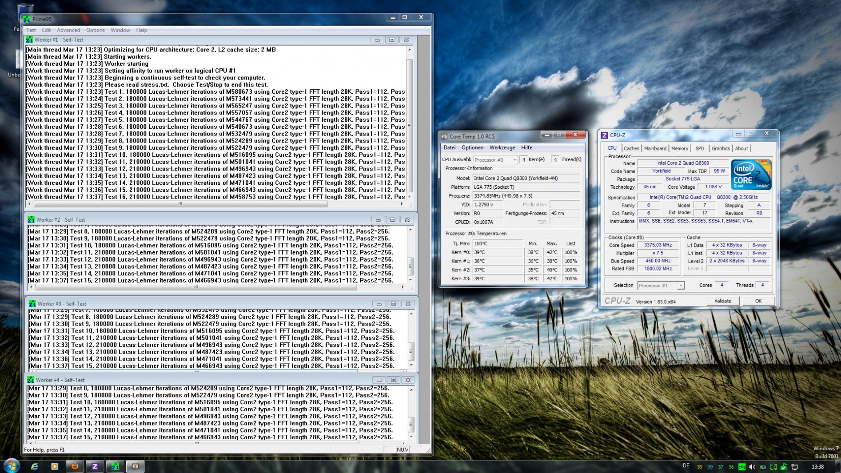
Task: Open the Werkzeuge menu in Core Temp
Action: (x=502, y=147)
